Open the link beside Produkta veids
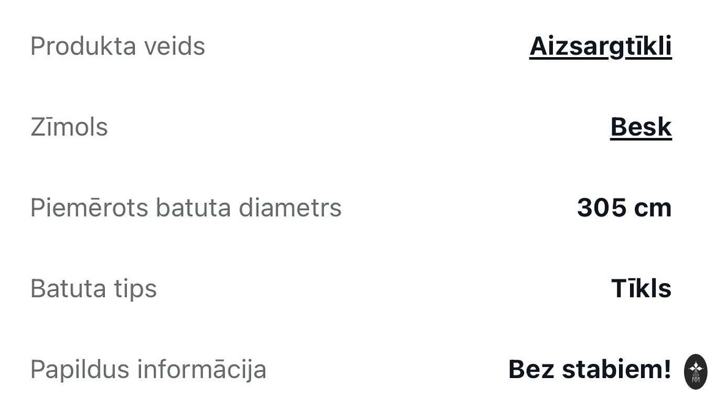The height and width of the screenshot is (398, 716). 600,46
